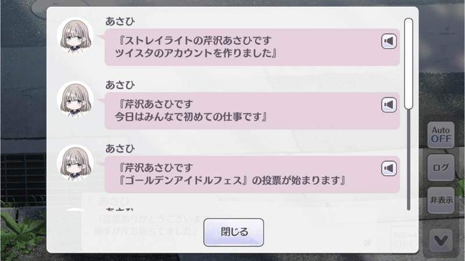465x261 pixels.
Task: Select the 初めての仕事 message bubble
Action: (x=252, y=111)
